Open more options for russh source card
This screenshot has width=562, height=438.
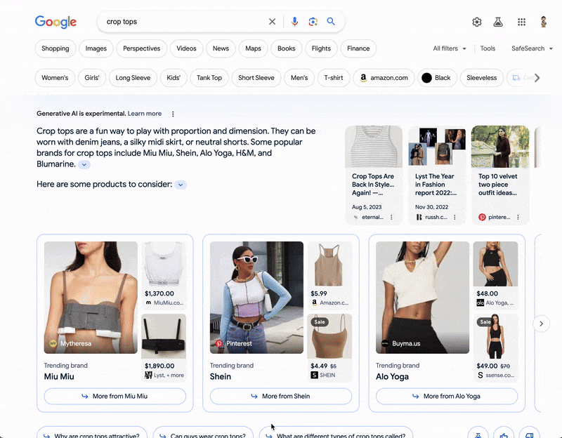pos(455,217)
